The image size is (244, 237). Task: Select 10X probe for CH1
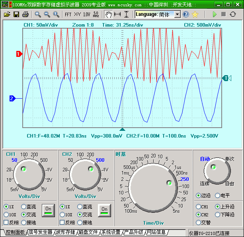[6, 215]
